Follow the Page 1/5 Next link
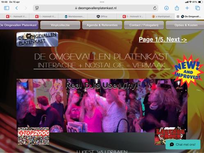Viewport: 204px width, 153px height. click(x=163, y=40)
